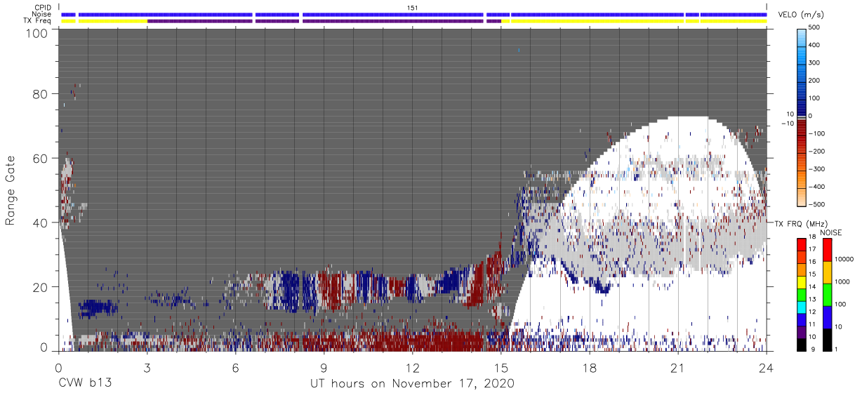Click the 40 tick on Range Gate axis

pos(41,223)
